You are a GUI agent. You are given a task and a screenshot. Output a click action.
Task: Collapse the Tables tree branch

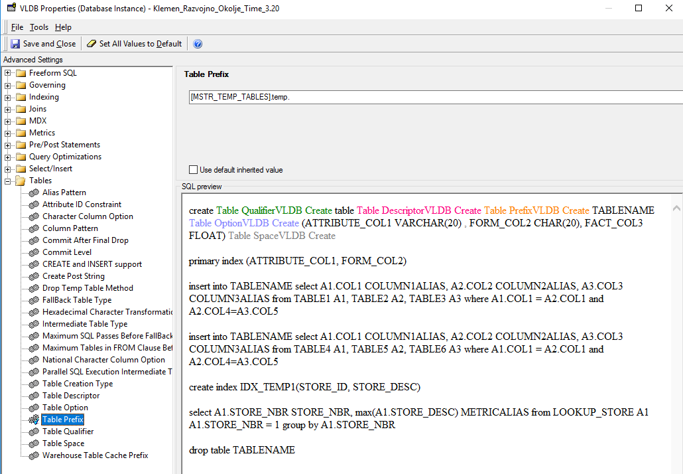point(6,180)
